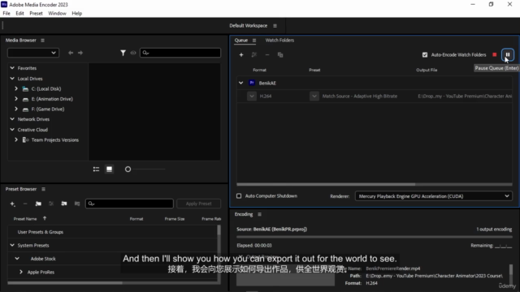Open the Default Workspace menu icon

[x=275, y=26]
